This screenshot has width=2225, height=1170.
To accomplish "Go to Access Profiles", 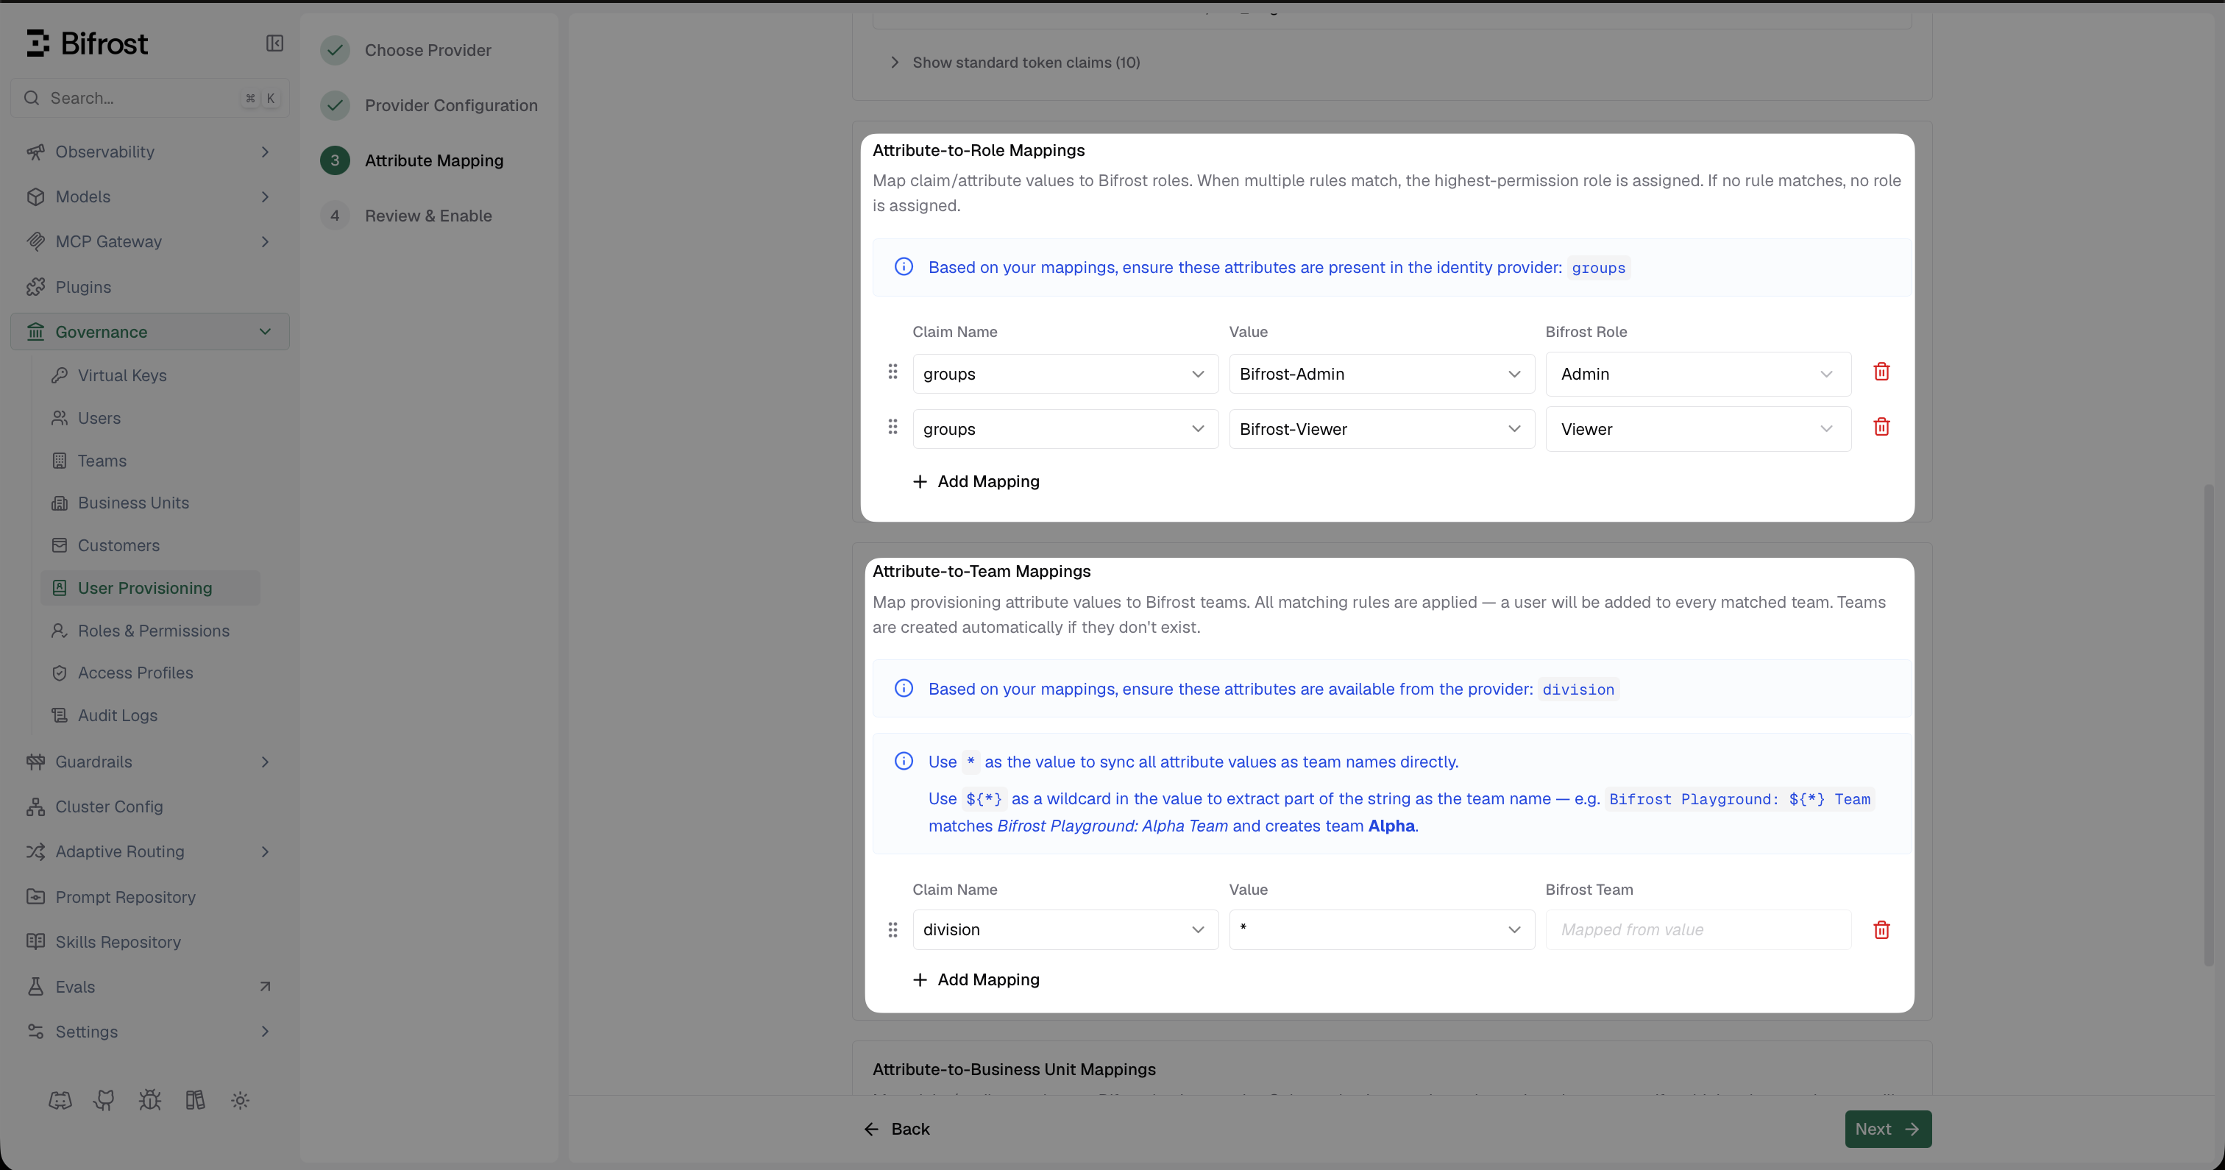I will pos(150,673).
